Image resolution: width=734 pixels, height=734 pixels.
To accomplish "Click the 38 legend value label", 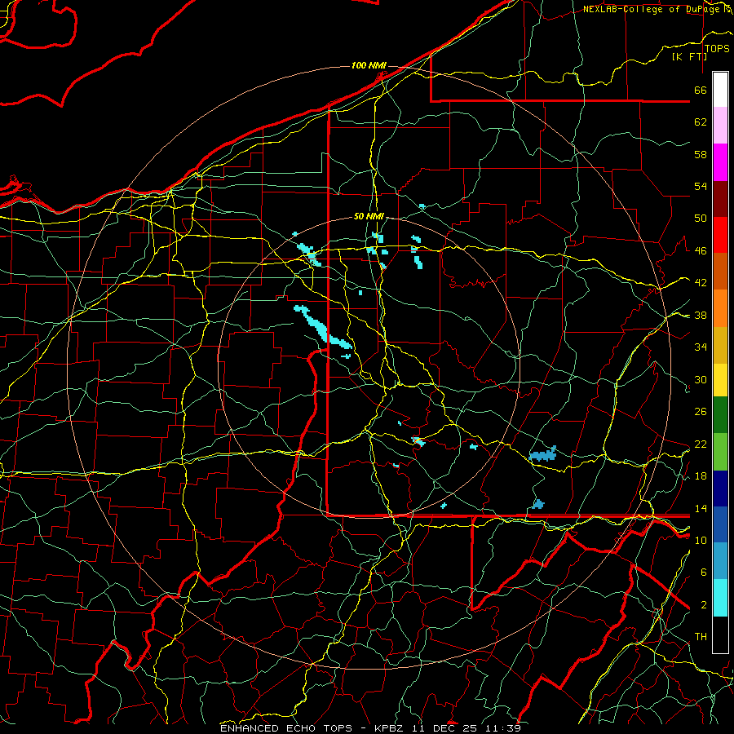I will coord(701,316).
